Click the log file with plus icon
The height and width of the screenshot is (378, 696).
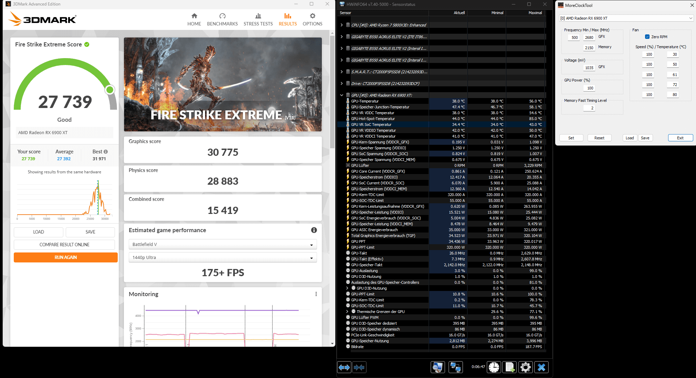[x=510, y=367]
